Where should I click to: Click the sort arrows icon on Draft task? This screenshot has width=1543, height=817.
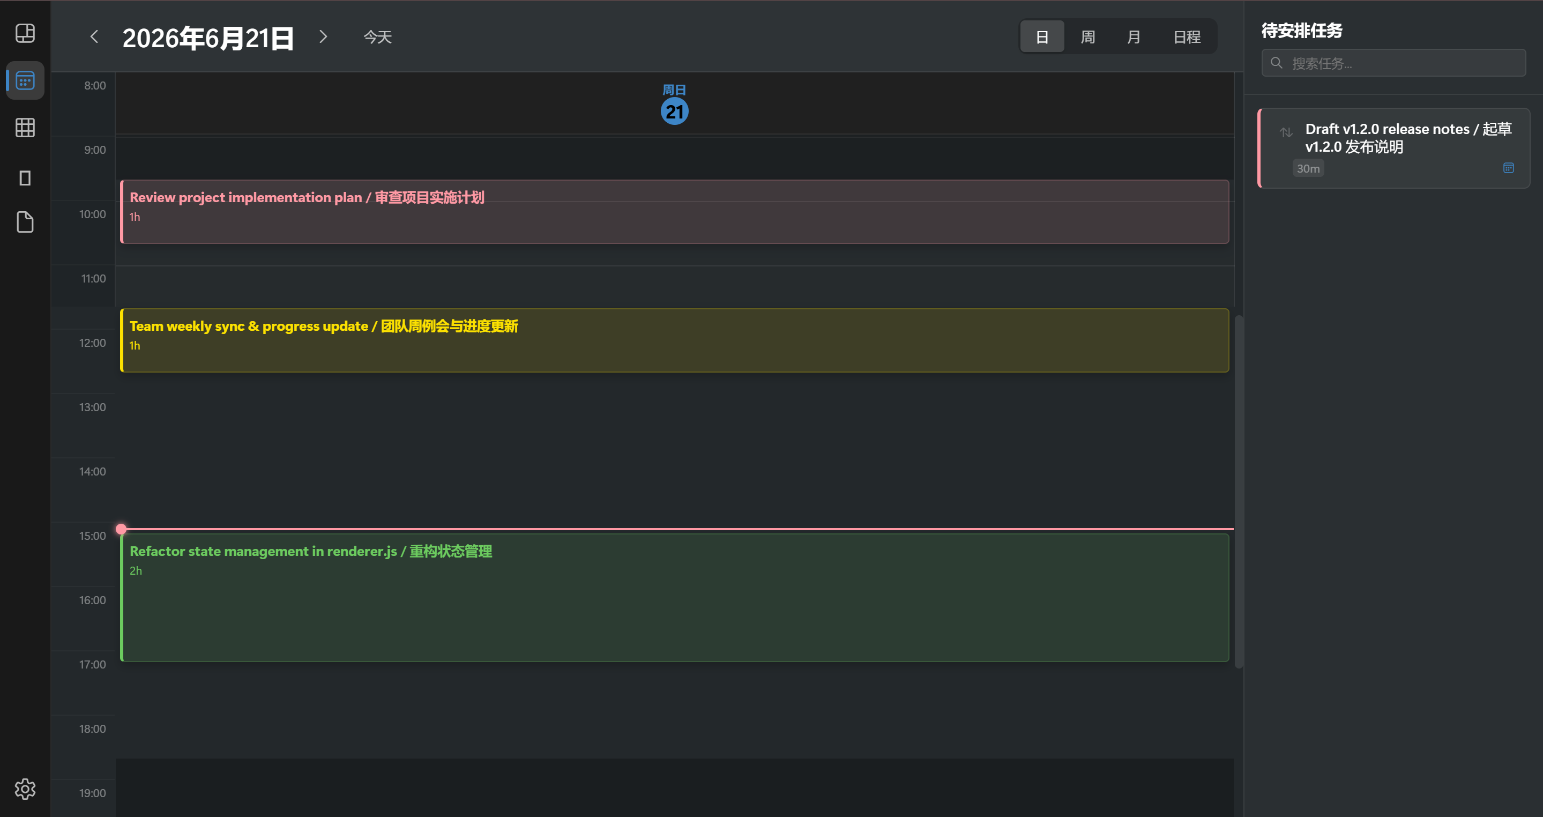point(1286,132)
